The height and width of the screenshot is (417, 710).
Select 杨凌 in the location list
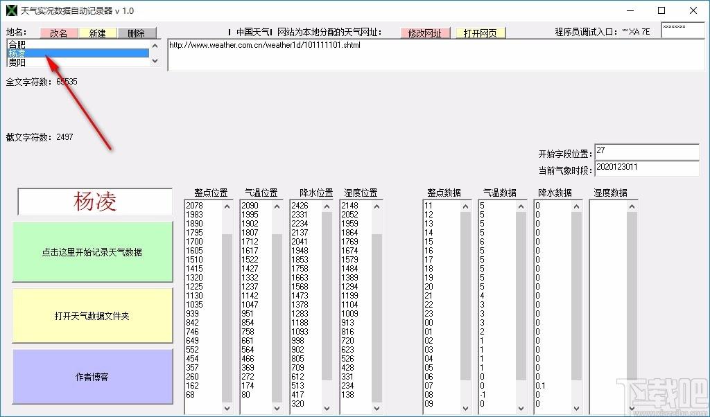pos(78,53)
